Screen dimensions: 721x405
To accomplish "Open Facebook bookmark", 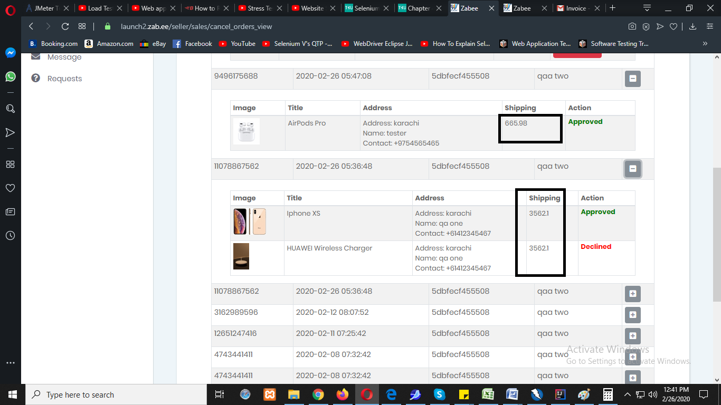I will [193, 44].
